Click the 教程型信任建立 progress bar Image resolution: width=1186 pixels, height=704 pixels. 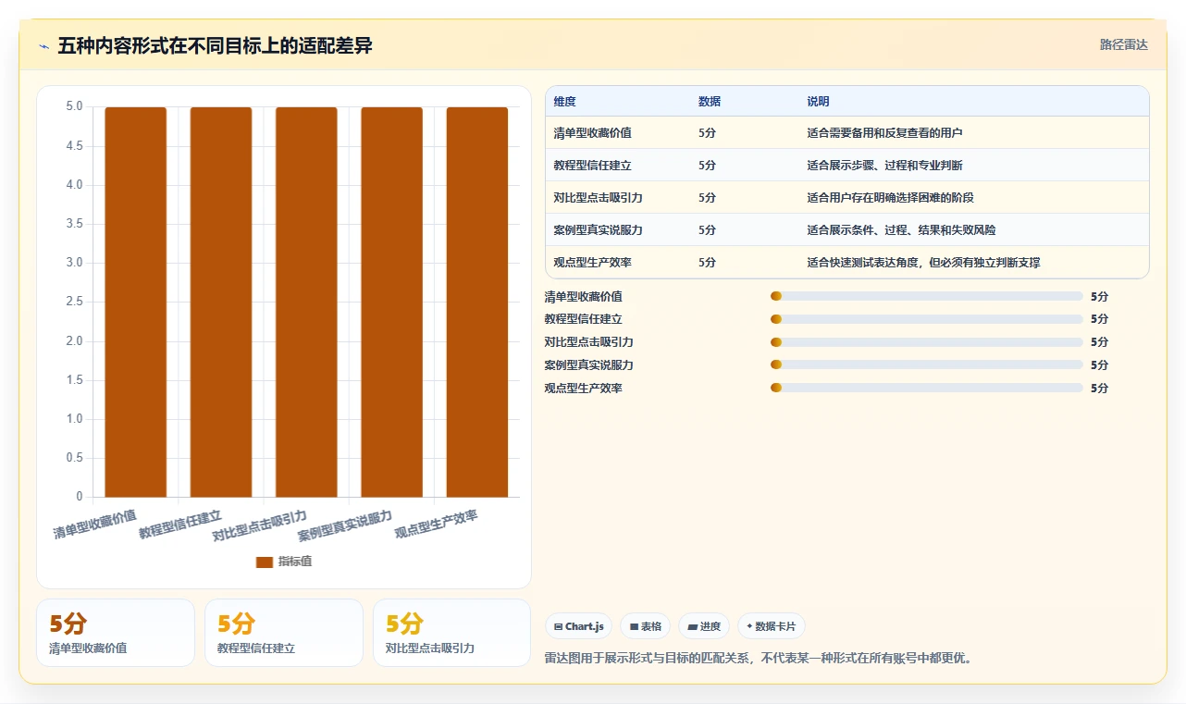(x=926, y=319)
